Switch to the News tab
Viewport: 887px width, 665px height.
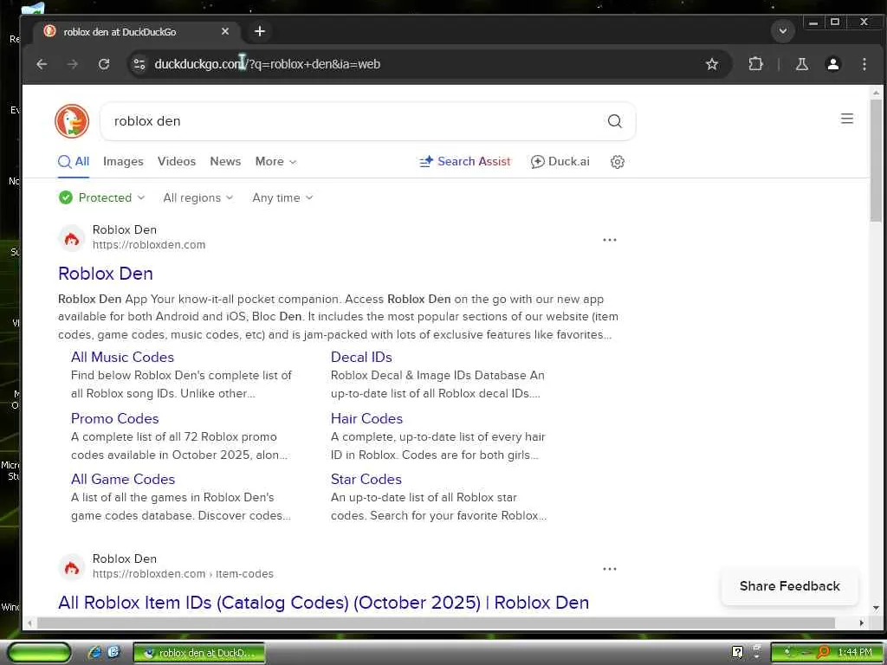225,162
